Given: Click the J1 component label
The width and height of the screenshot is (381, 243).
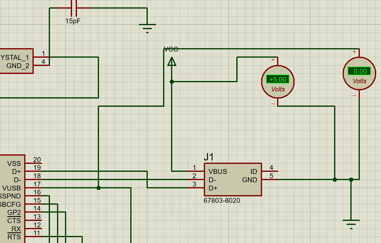Looking at the screenshot, I should pyautogui.click(x=209, y=157).
